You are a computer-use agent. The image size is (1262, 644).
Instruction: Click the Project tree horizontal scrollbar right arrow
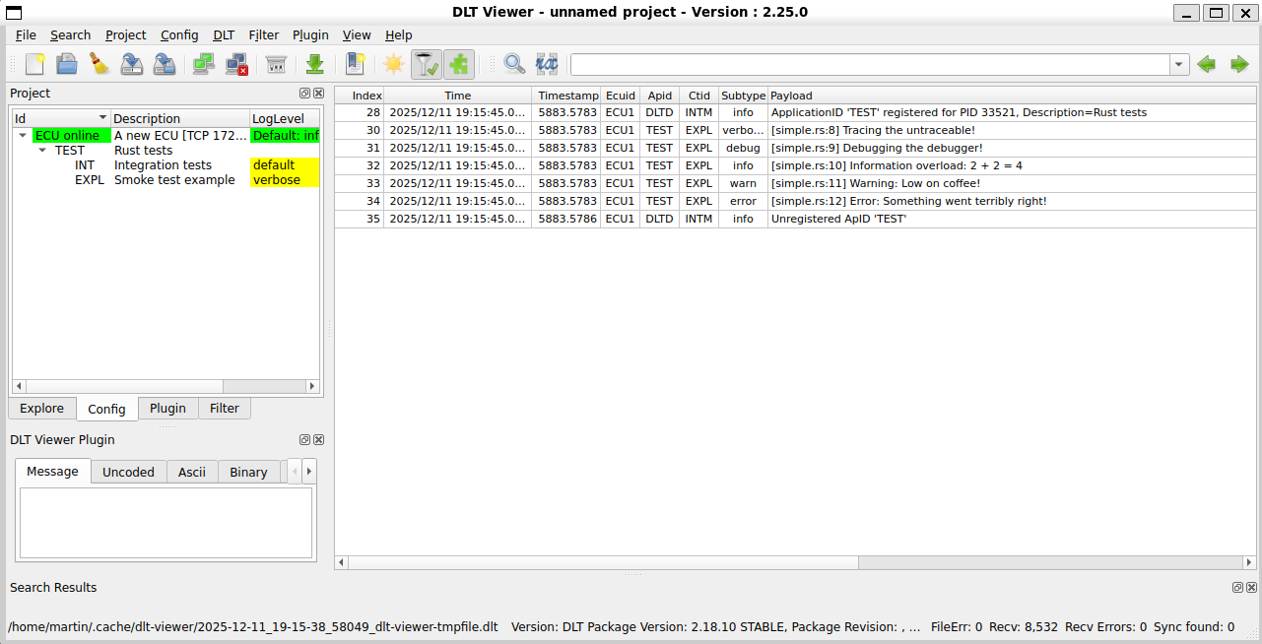click(x=312, y=387)
